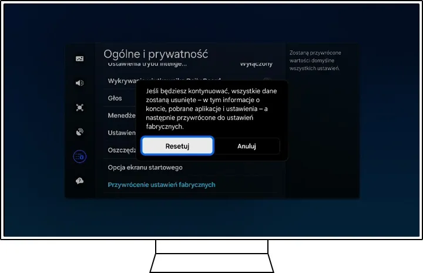
Task: Open Sound settings speaker icon
Action: click(x=79, y=83)
